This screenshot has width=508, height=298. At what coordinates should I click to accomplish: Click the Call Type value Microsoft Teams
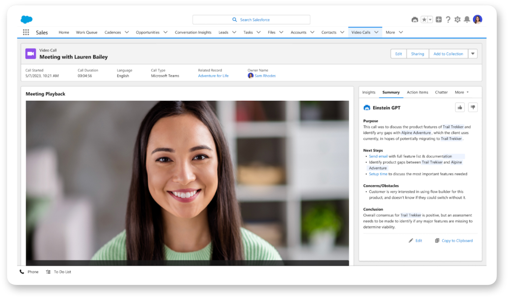tap(165, 76)
